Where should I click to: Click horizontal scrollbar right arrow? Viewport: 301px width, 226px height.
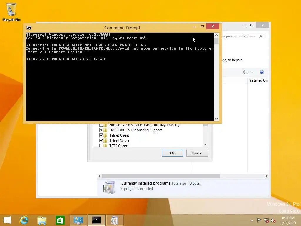(266, 176)
